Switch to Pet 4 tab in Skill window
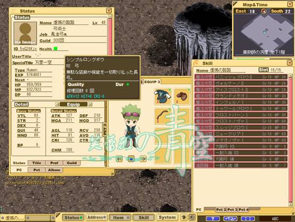Screen dimensions: 295x222 tap(243, 210)
